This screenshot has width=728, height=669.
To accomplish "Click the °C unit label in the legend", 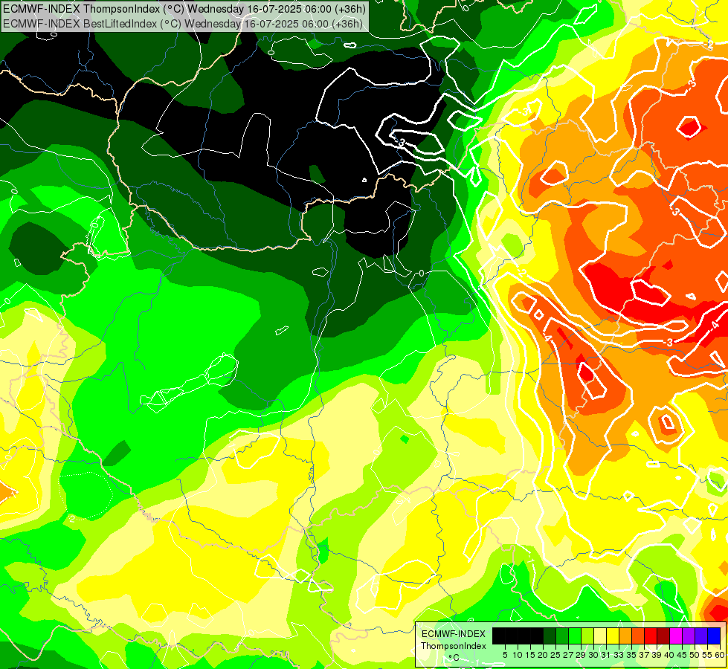I will point(454,657).
